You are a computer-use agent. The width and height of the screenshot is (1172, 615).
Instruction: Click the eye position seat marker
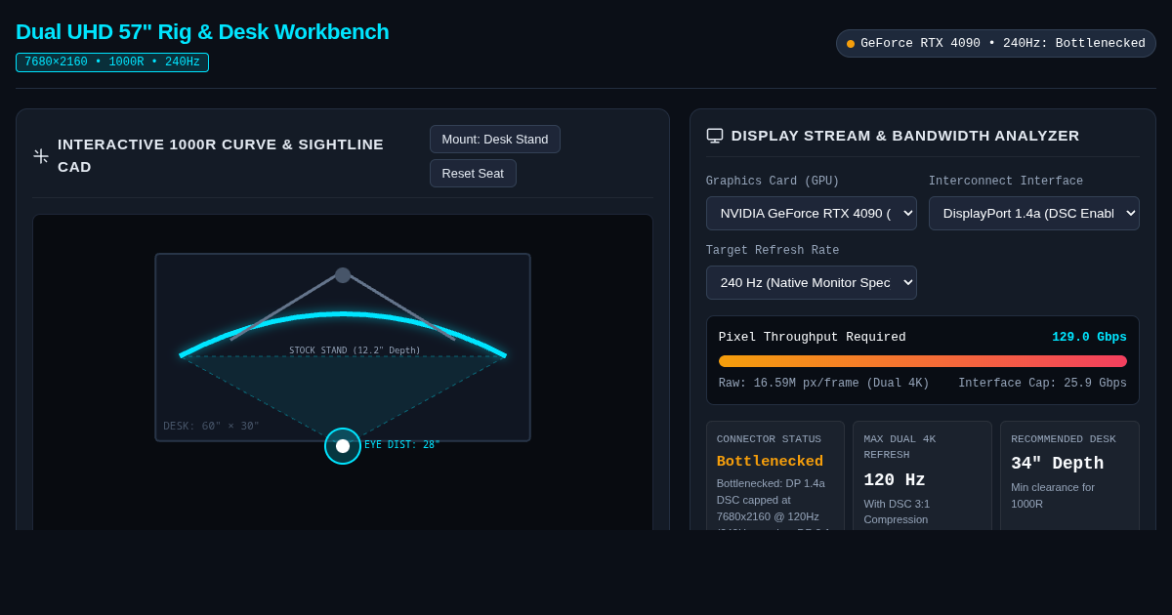pyautogui.click(x=343, y=446)
